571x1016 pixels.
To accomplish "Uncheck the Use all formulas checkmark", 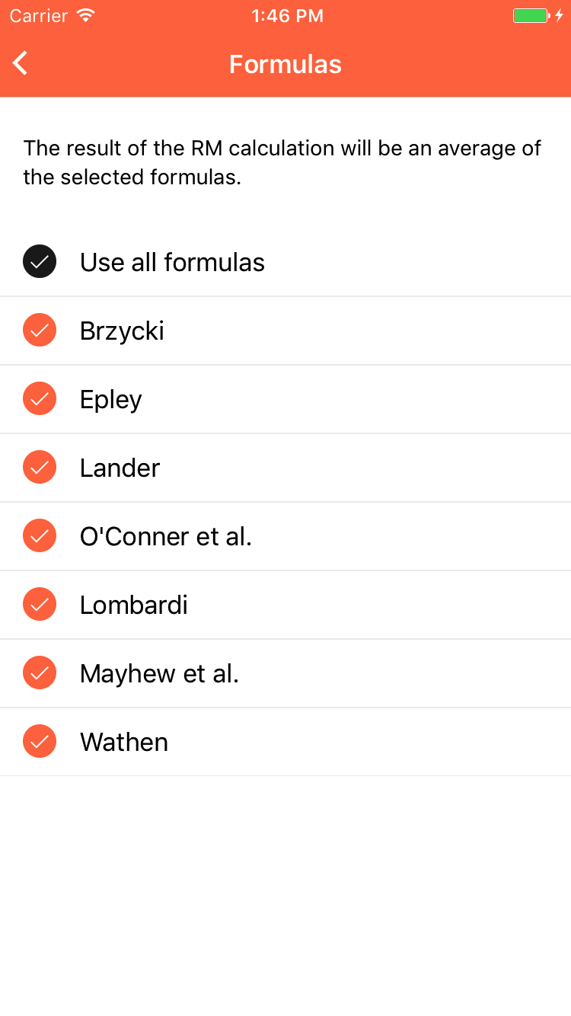I will click(40, 262).
